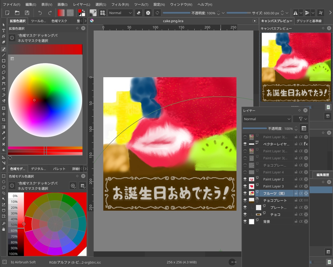Select the Gradient tool
Viewport: 333px width, 267px height.
click(x=3, y=127)
